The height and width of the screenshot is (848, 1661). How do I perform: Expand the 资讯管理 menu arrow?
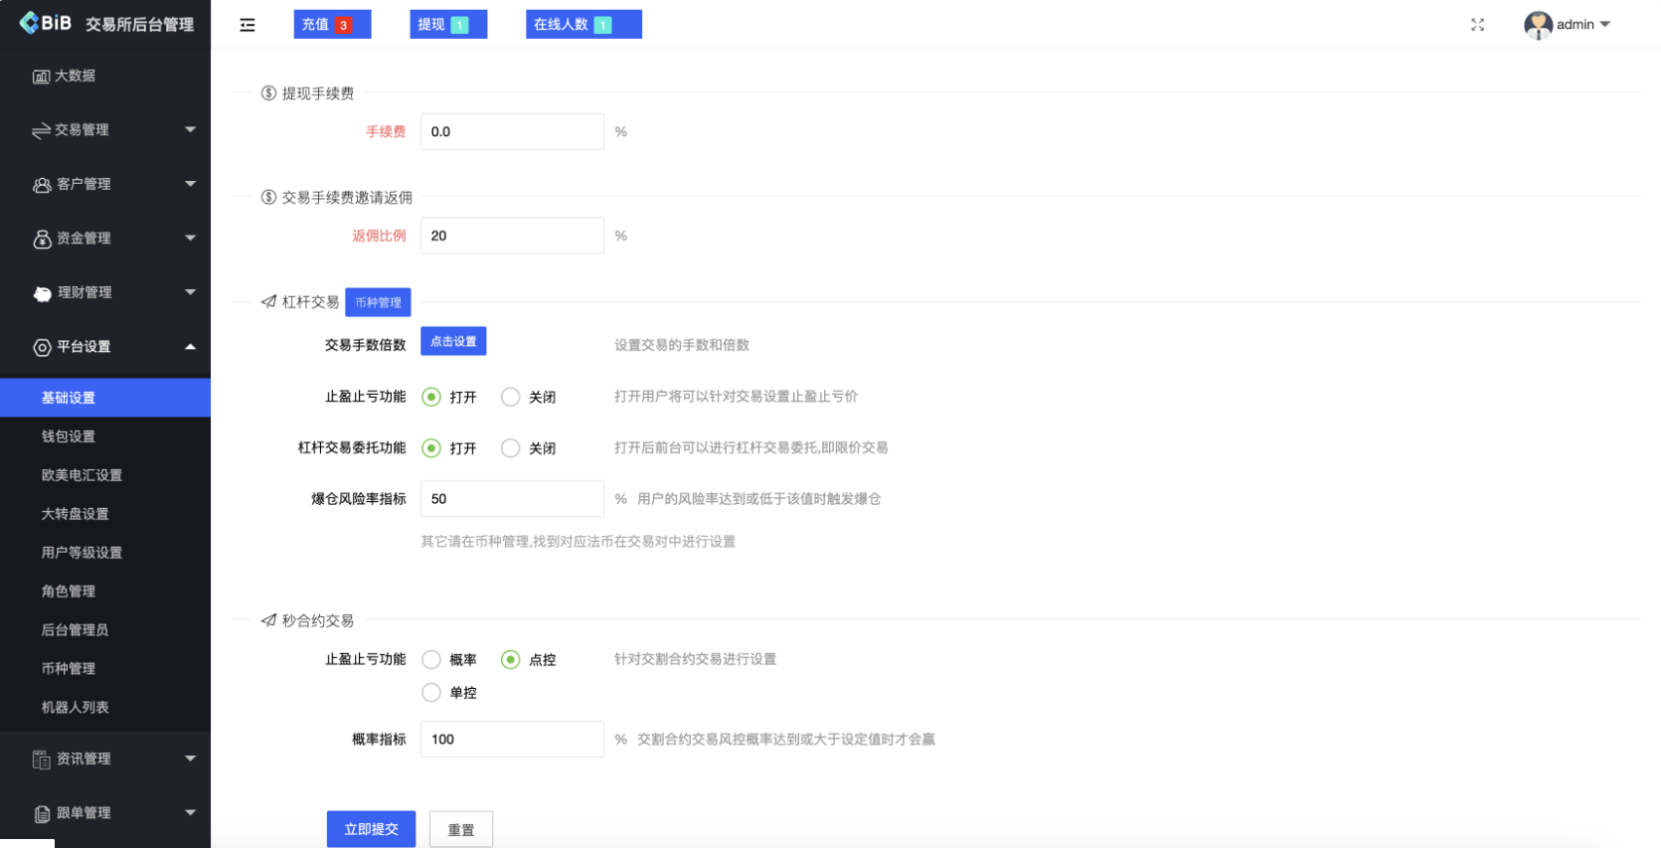tap(190, 759)
